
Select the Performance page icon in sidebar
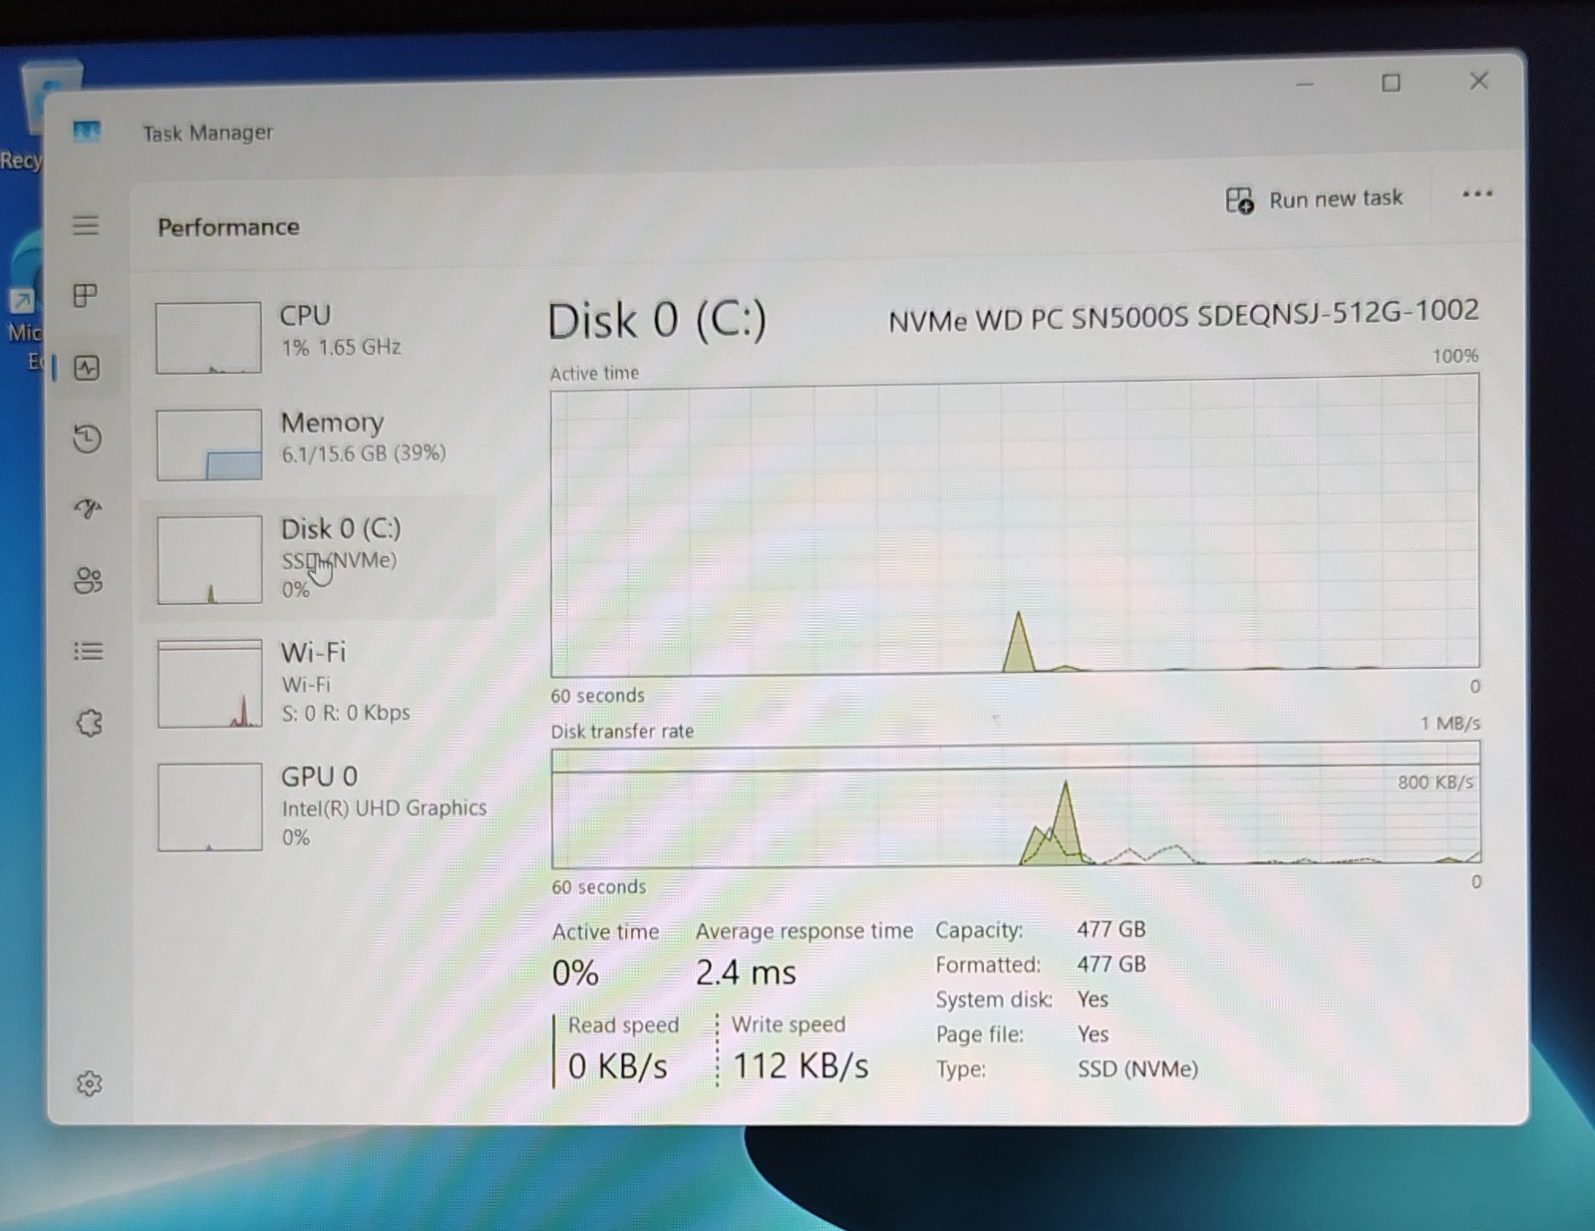[87, 368]
